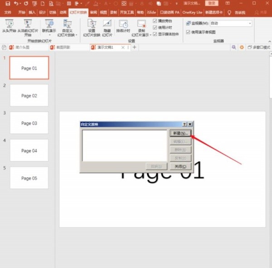Click the New blank document icon
Viewport: 272px width, 268px height.
[x=43, y=4]
